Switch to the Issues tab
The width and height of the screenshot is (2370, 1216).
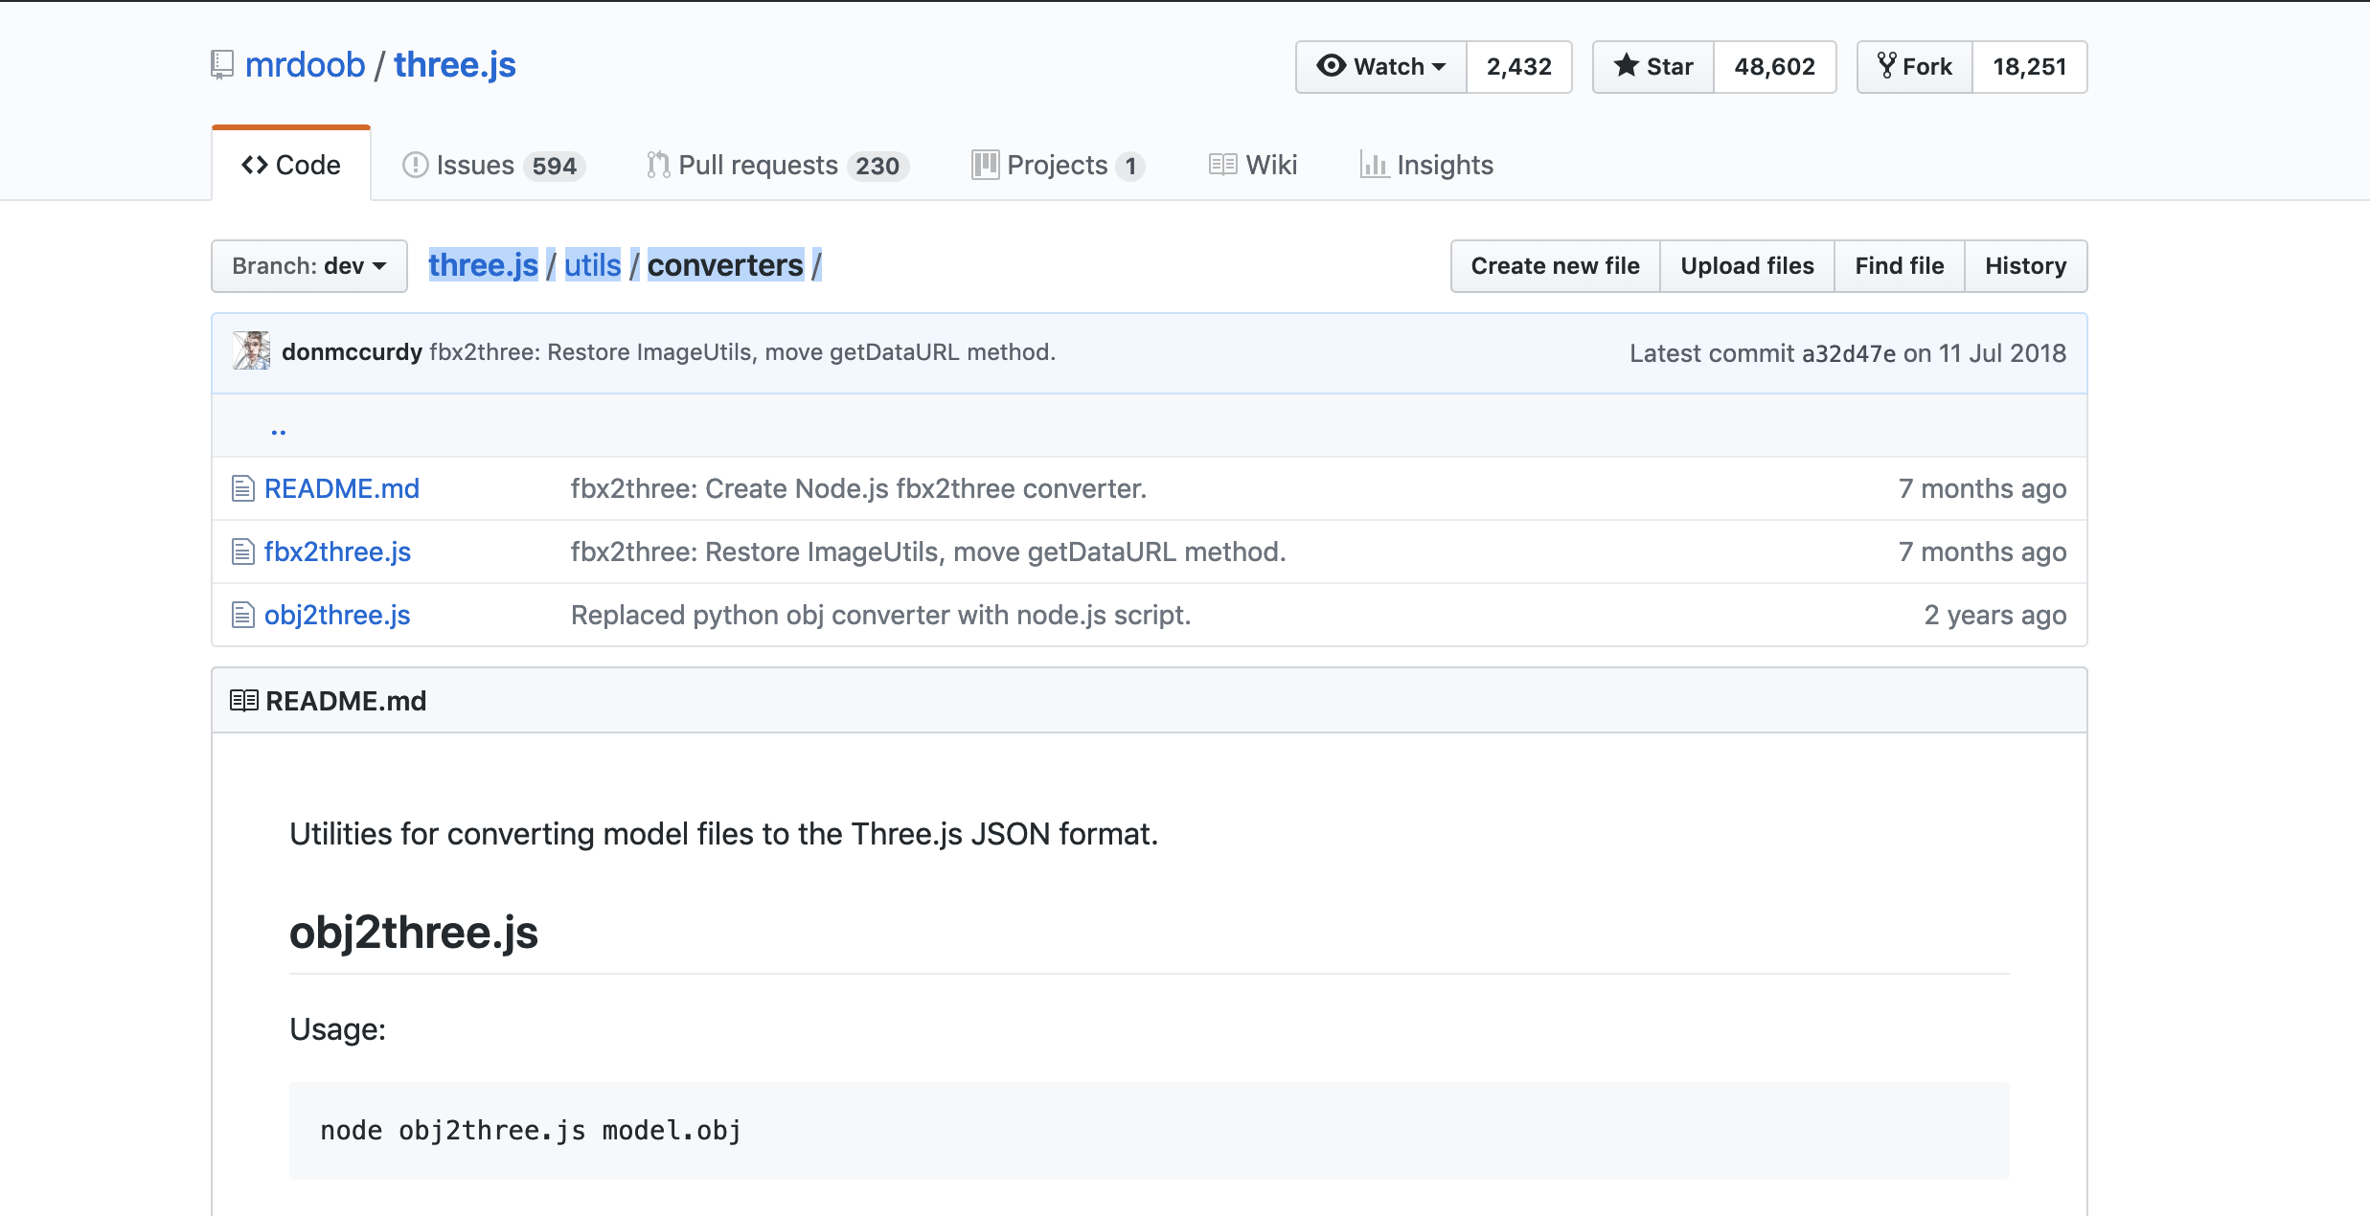click(493, 165)
